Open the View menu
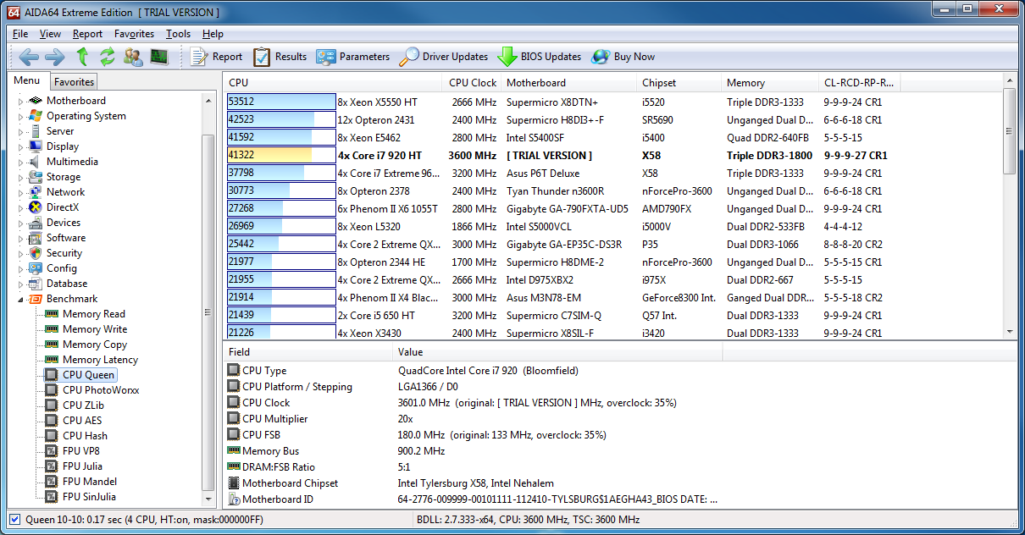Viewport: 1025px width, 535px height. 50,34
